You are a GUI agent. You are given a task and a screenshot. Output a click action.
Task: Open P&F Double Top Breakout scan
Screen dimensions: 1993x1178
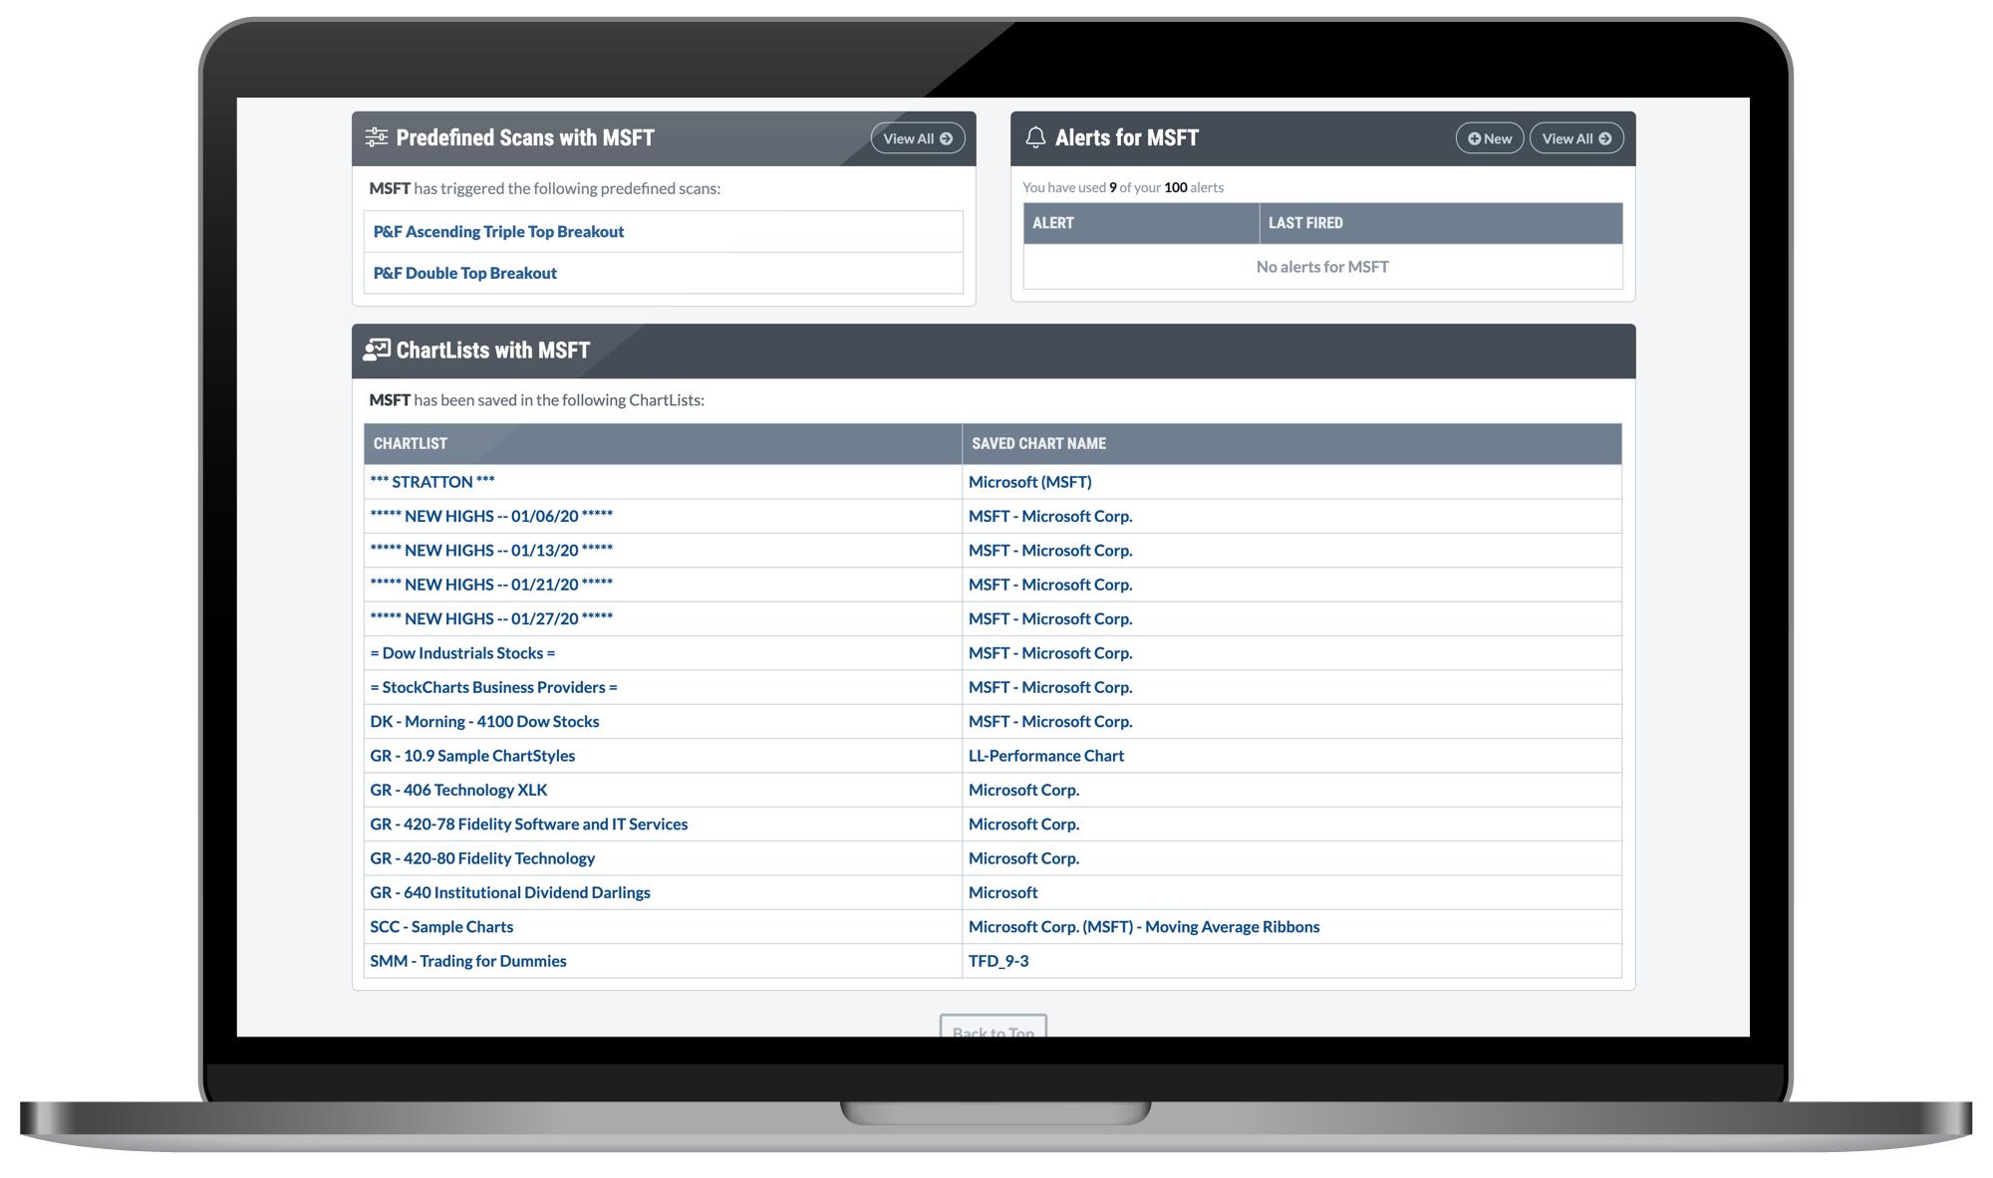[464, 273]
